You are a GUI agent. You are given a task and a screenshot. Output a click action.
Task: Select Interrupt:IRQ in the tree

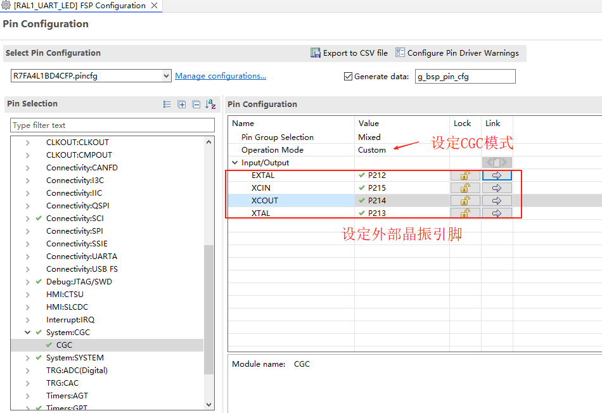(70, 320)
